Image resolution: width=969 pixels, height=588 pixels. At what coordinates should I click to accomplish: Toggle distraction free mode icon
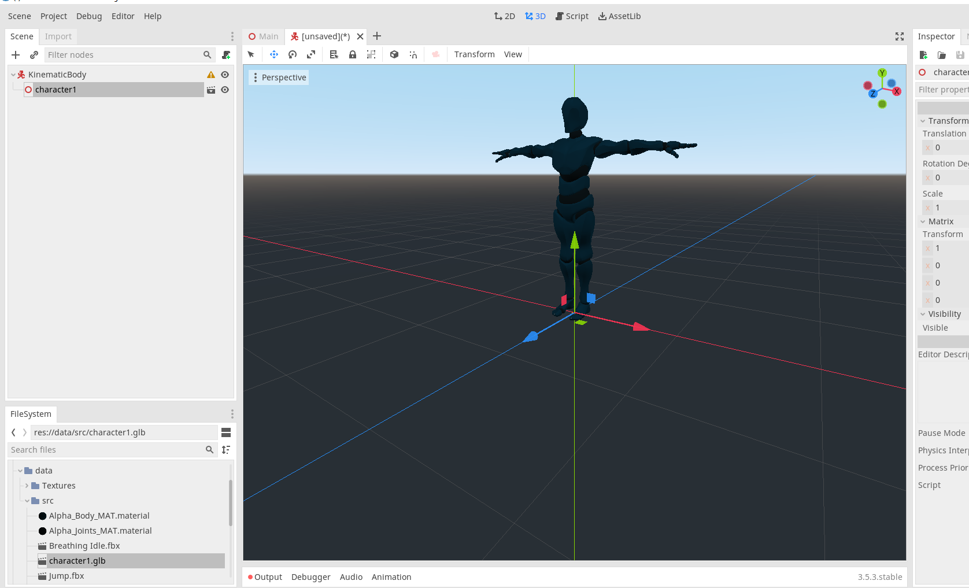click(x=900, y=36)
